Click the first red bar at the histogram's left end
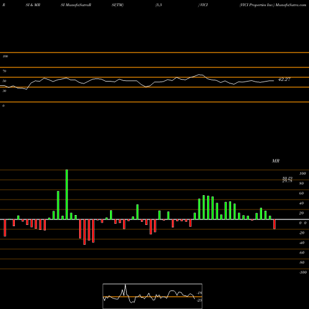This screenshot has height=309, width=309. [x=5, y=228]
